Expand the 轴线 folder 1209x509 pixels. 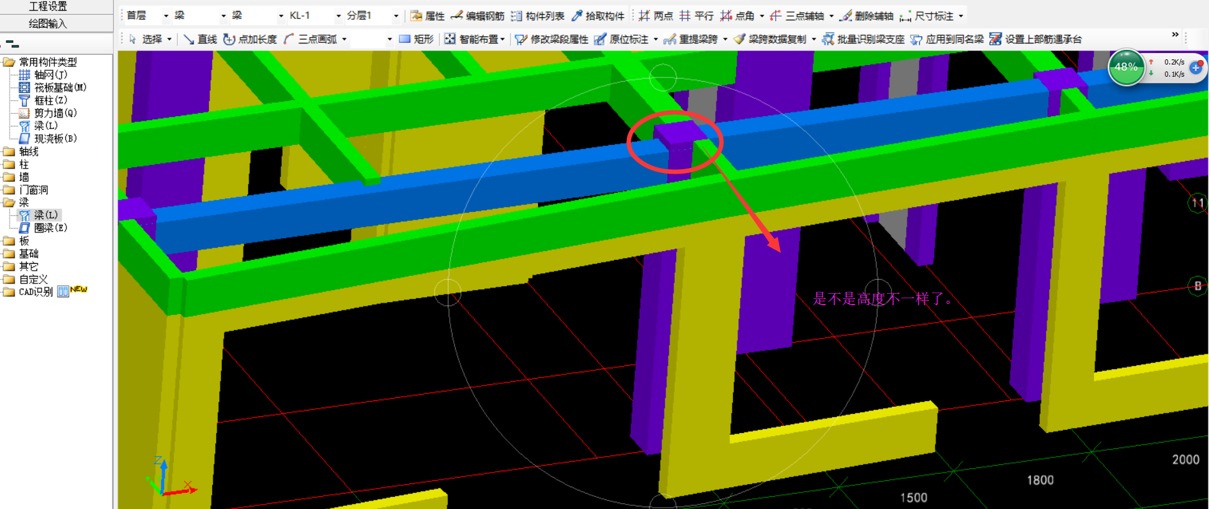(21, 151)
